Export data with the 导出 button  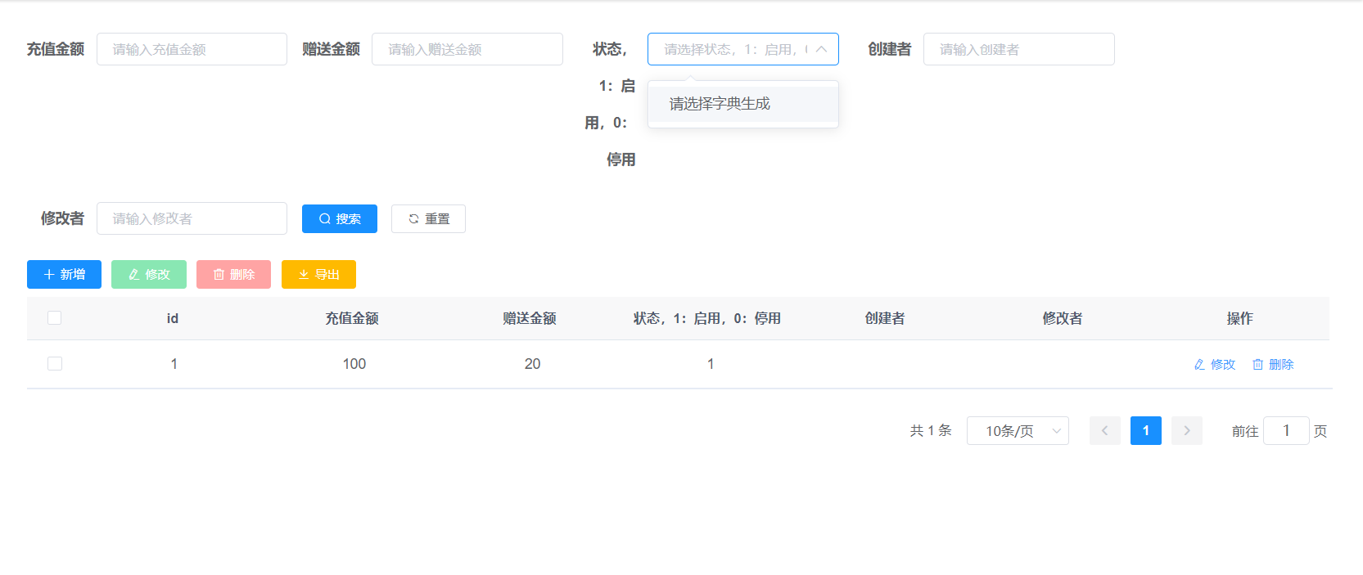[x=318, y=274]
